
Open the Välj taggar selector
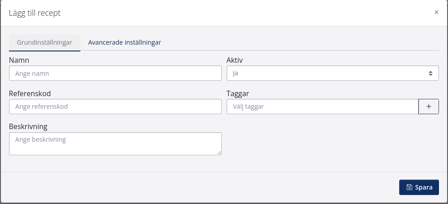point(322,107)
